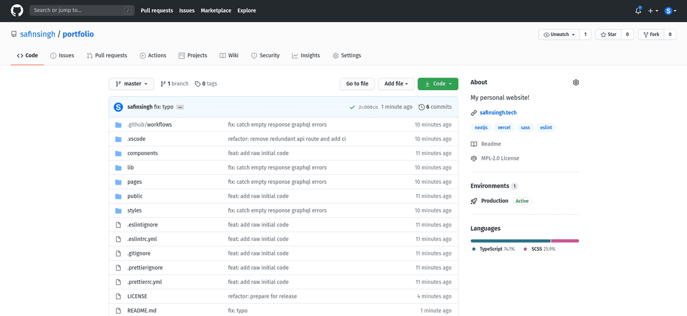Switch to the repository Issues tab
The image size is (687, 316).
[x=62, y=55]
